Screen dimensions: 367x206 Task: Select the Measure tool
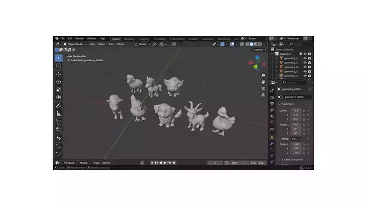click(x=59, y=114)
